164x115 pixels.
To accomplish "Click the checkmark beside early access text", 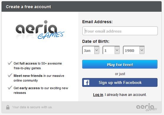I will tap(10, 88).
